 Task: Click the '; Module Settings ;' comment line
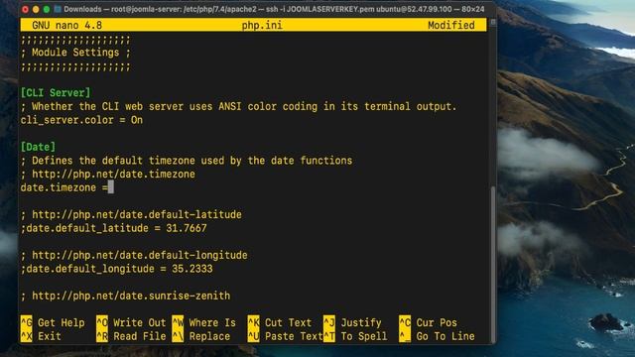click(75, 53)
